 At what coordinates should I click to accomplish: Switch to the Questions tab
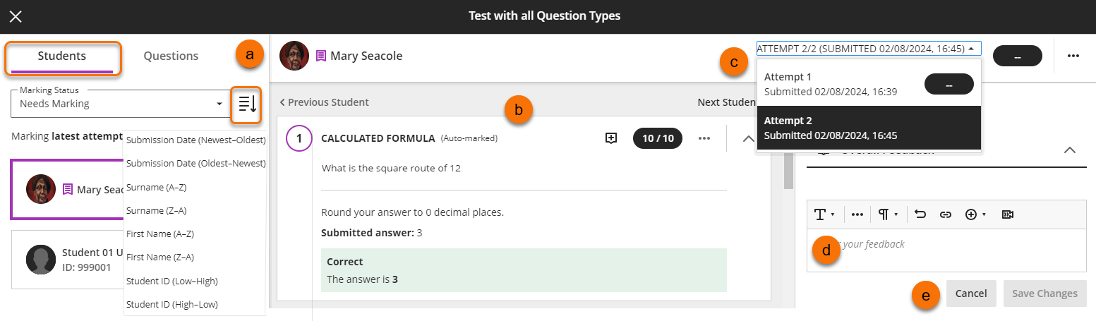[x=171, y=56]
